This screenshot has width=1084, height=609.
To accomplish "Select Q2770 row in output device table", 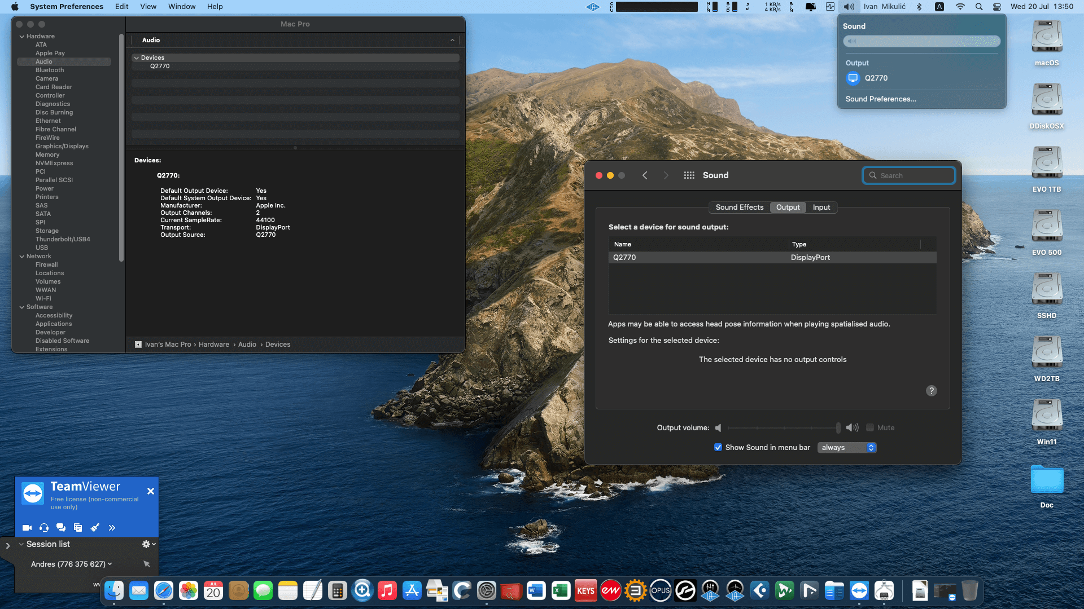I will (772, 257).
